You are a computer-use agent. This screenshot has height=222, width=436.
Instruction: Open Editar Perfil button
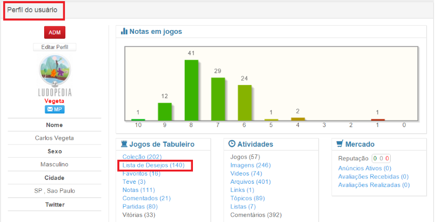coord(55,47)
